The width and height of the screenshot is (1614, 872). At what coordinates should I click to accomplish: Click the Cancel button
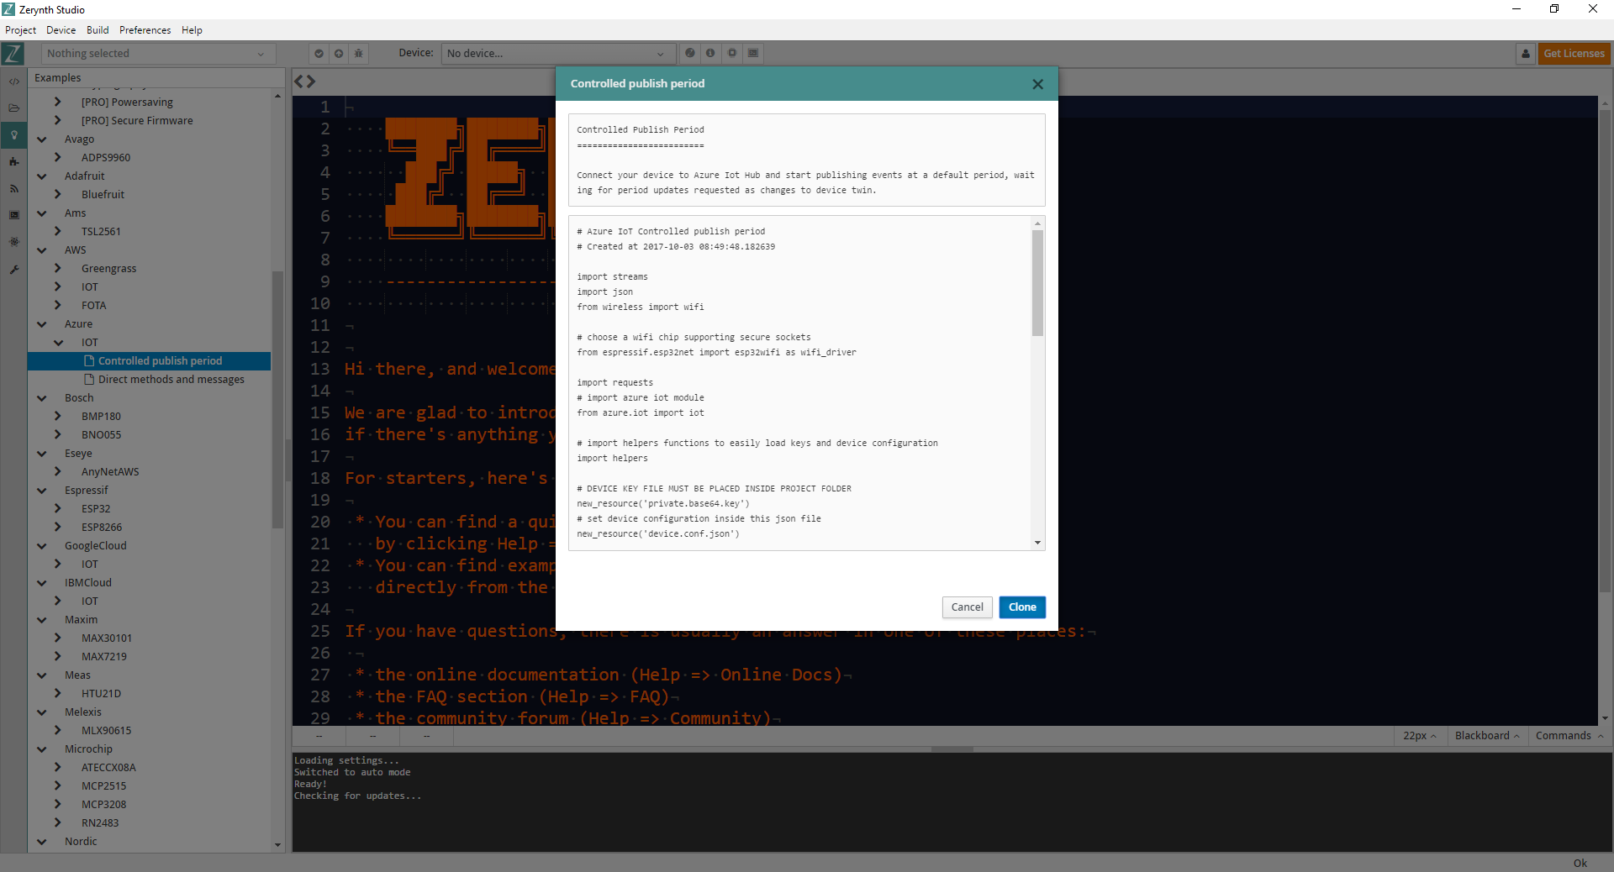pyautogui.click(x=967, y=607)
